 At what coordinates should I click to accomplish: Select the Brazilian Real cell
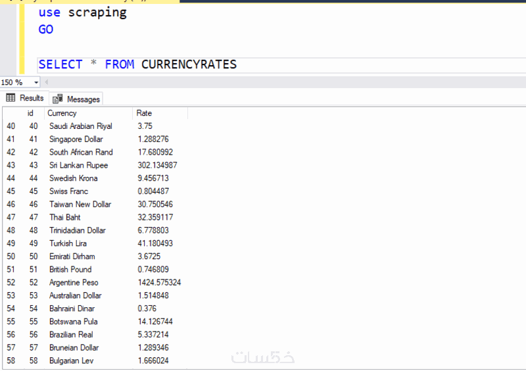point(71,335)
